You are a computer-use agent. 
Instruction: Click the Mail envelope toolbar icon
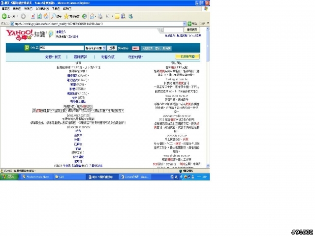pos(92,16)
